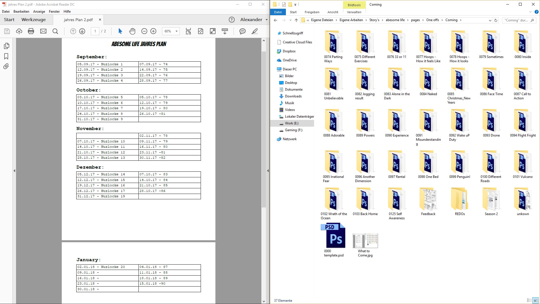Open the Ansicht ribbon tab
Viewport: 540px width, 304px height.
click(x=333, y=12)
